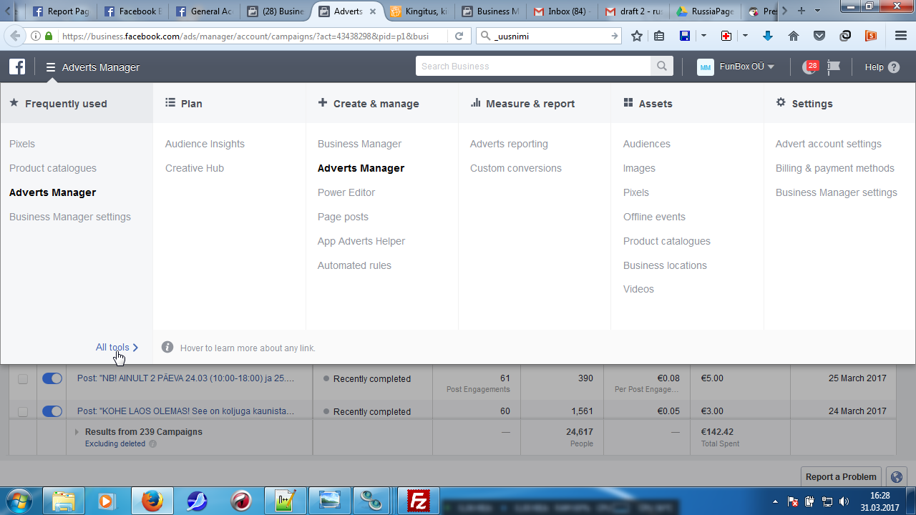Open App Adverts Helper link
916x515 pixels.
click(x=361, y=241)
